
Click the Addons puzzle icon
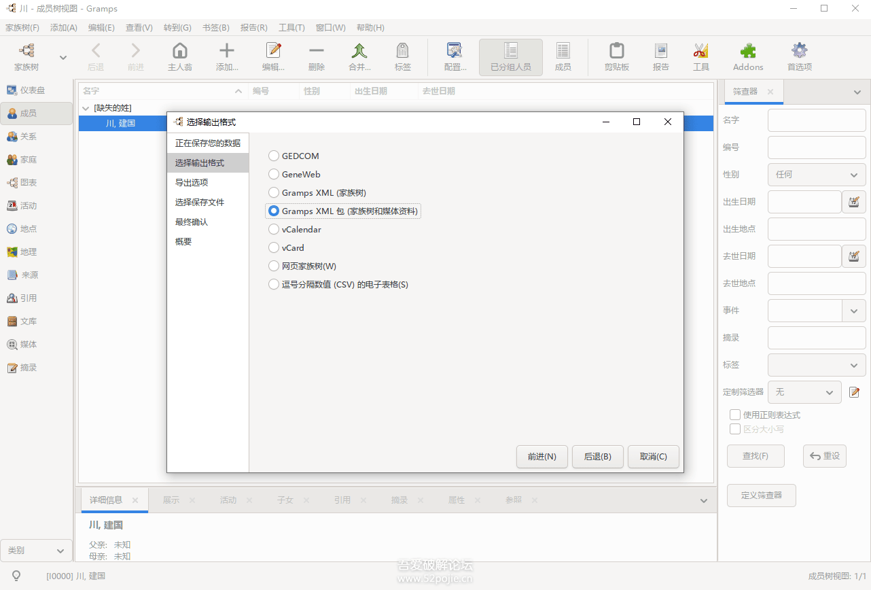click(748, 52)
